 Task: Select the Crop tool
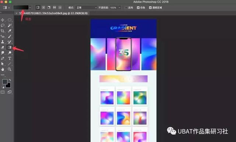click(3, 31)
